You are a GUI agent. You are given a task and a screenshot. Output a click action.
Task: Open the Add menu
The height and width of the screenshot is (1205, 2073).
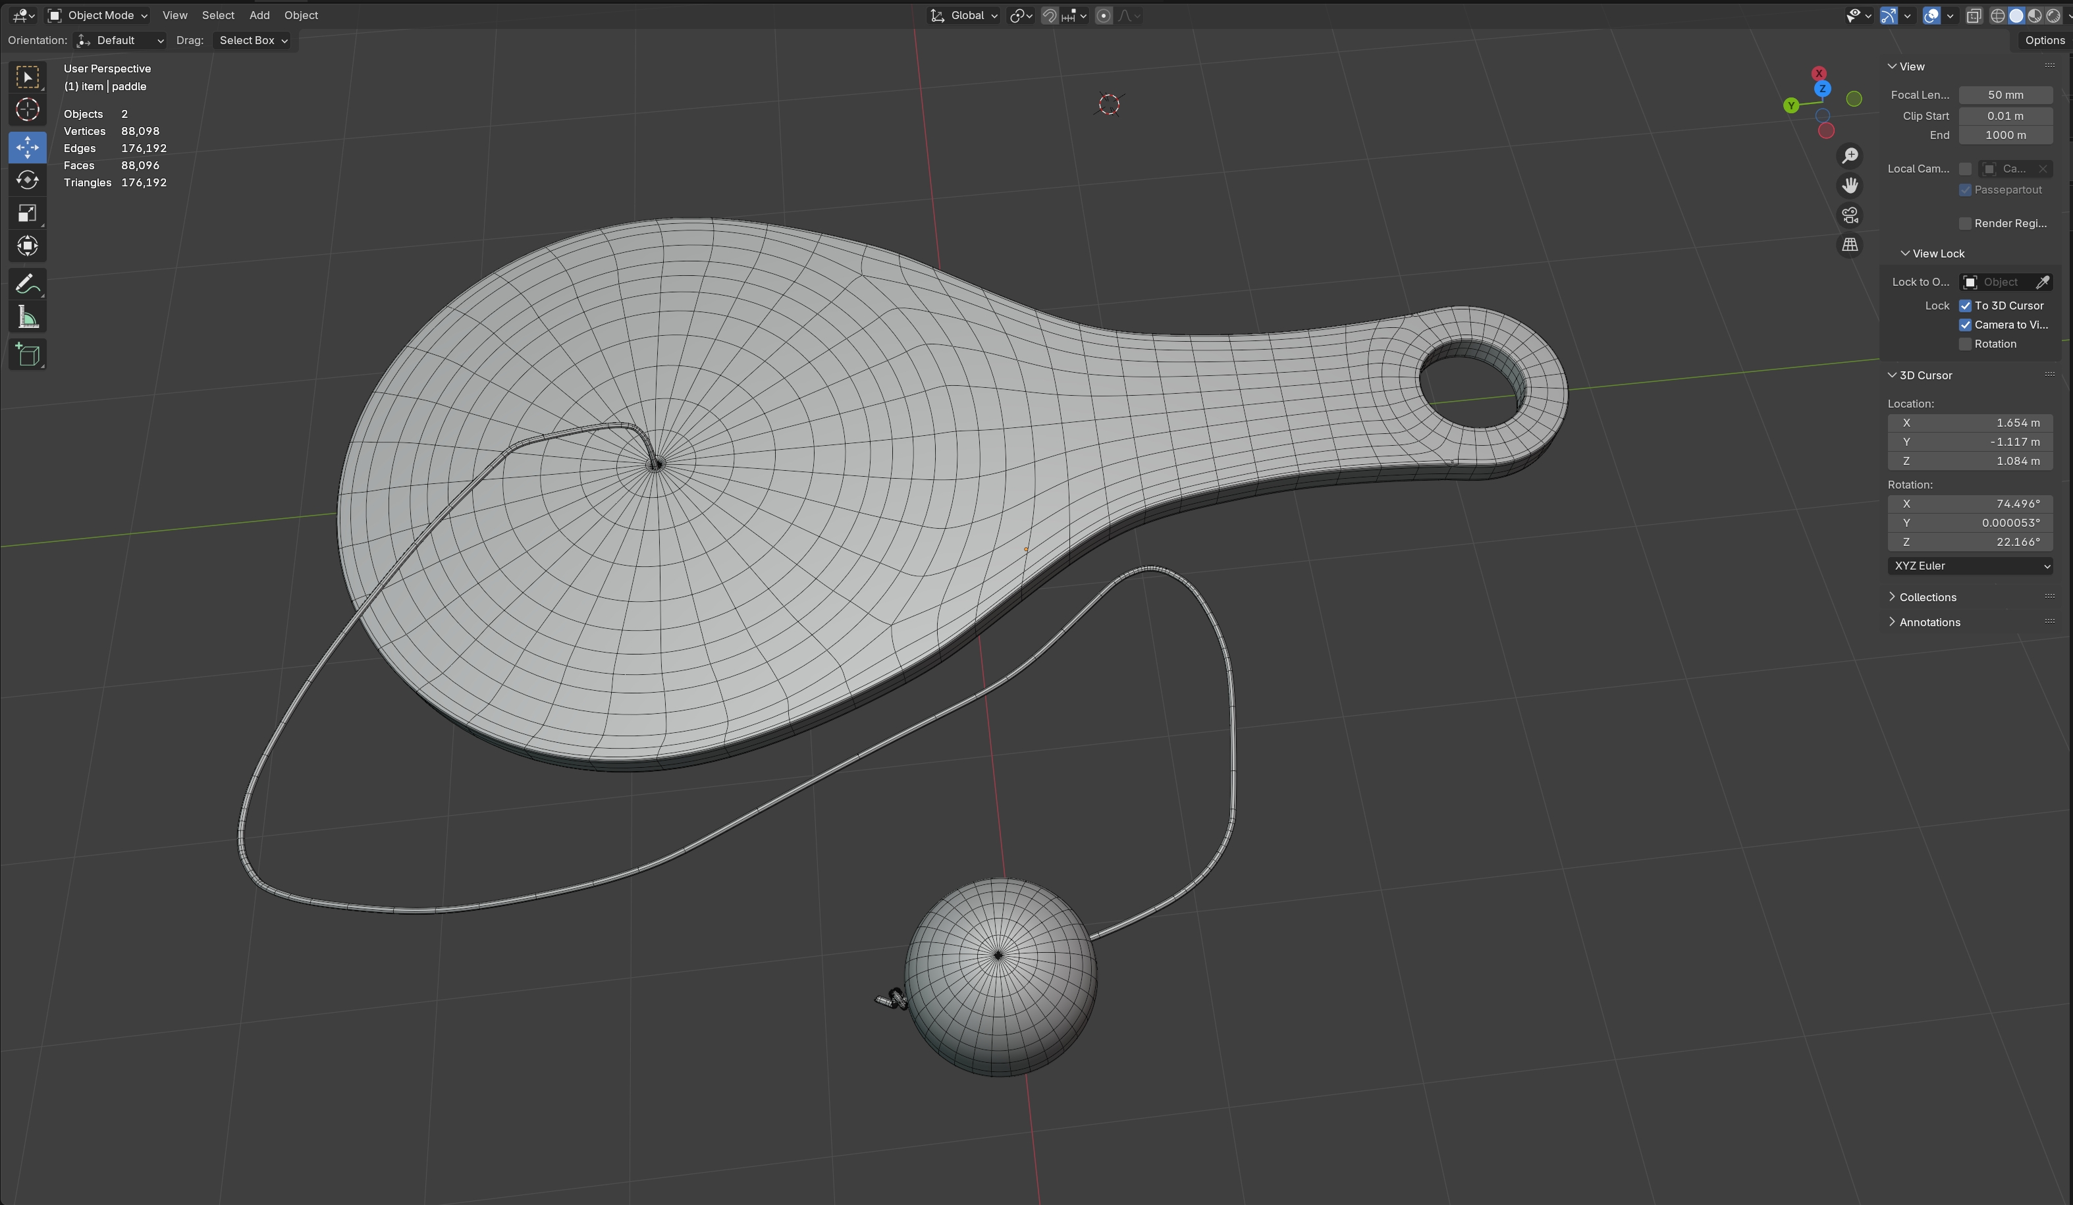[x=259, y=16]
